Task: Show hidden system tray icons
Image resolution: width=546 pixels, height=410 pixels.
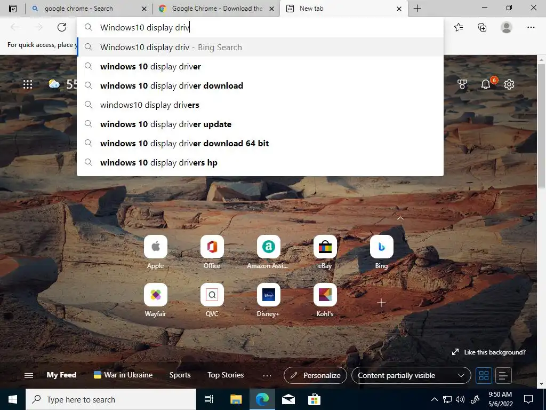Action: coord(434,399)
